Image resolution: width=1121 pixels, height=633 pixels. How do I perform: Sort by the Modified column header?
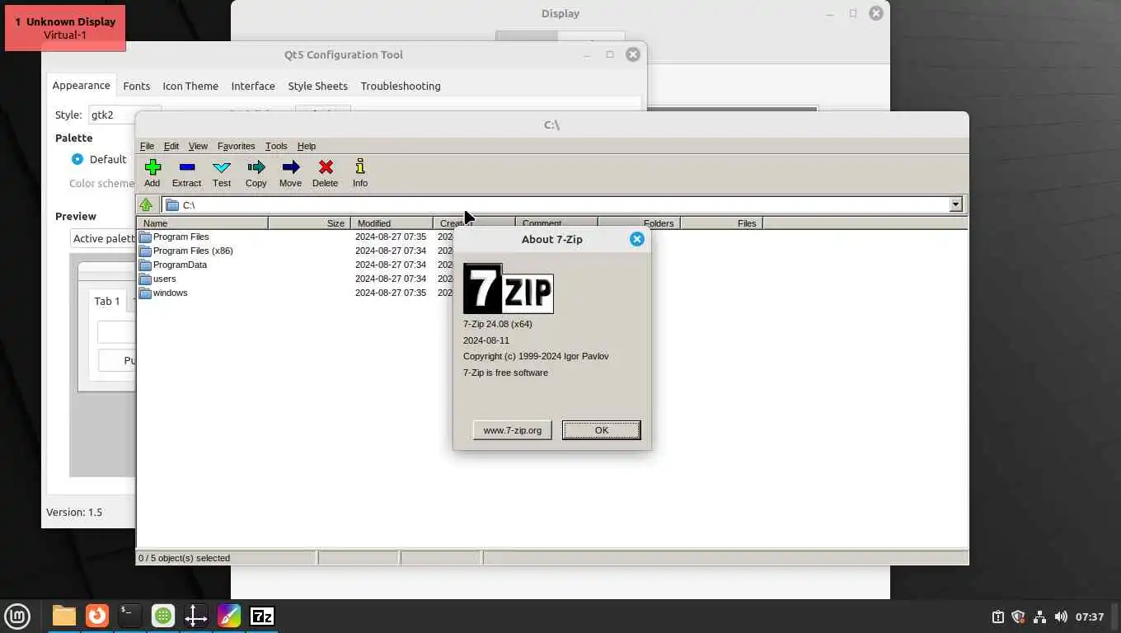pos(392,223)
